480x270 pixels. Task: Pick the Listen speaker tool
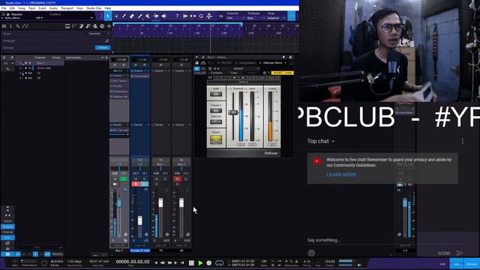pos(164,16)
